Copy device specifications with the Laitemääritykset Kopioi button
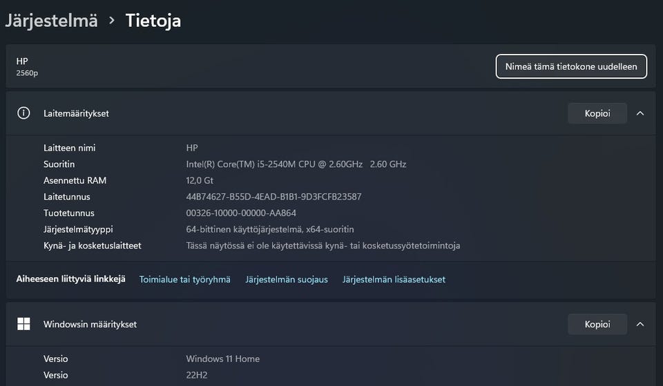Viewport: 663px width, 386px height. pos(597,113)
